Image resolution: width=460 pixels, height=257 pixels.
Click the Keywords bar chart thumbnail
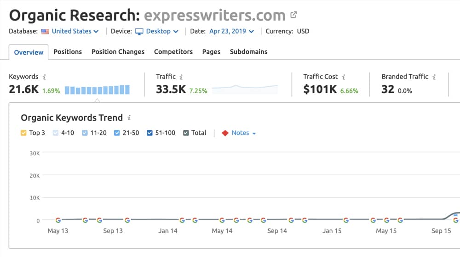(97, 90)
